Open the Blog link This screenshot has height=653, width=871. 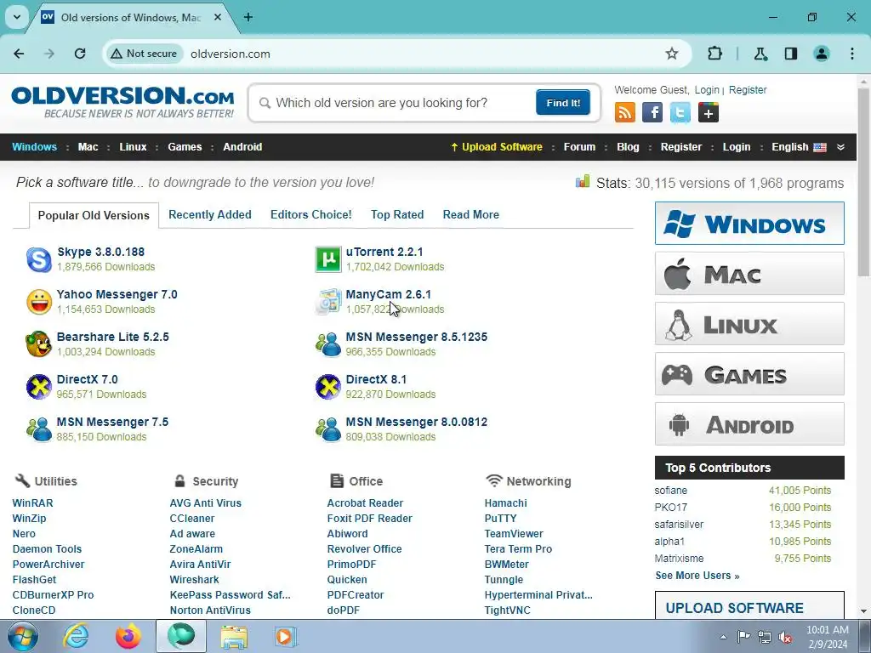628,147
